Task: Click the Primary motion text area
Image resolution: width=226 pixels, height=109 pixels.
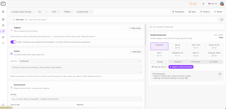Action: 76,69
